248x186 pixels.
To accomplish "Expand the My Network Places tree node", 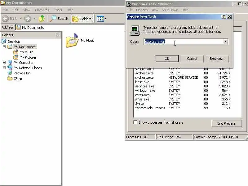I will point(4,68).
